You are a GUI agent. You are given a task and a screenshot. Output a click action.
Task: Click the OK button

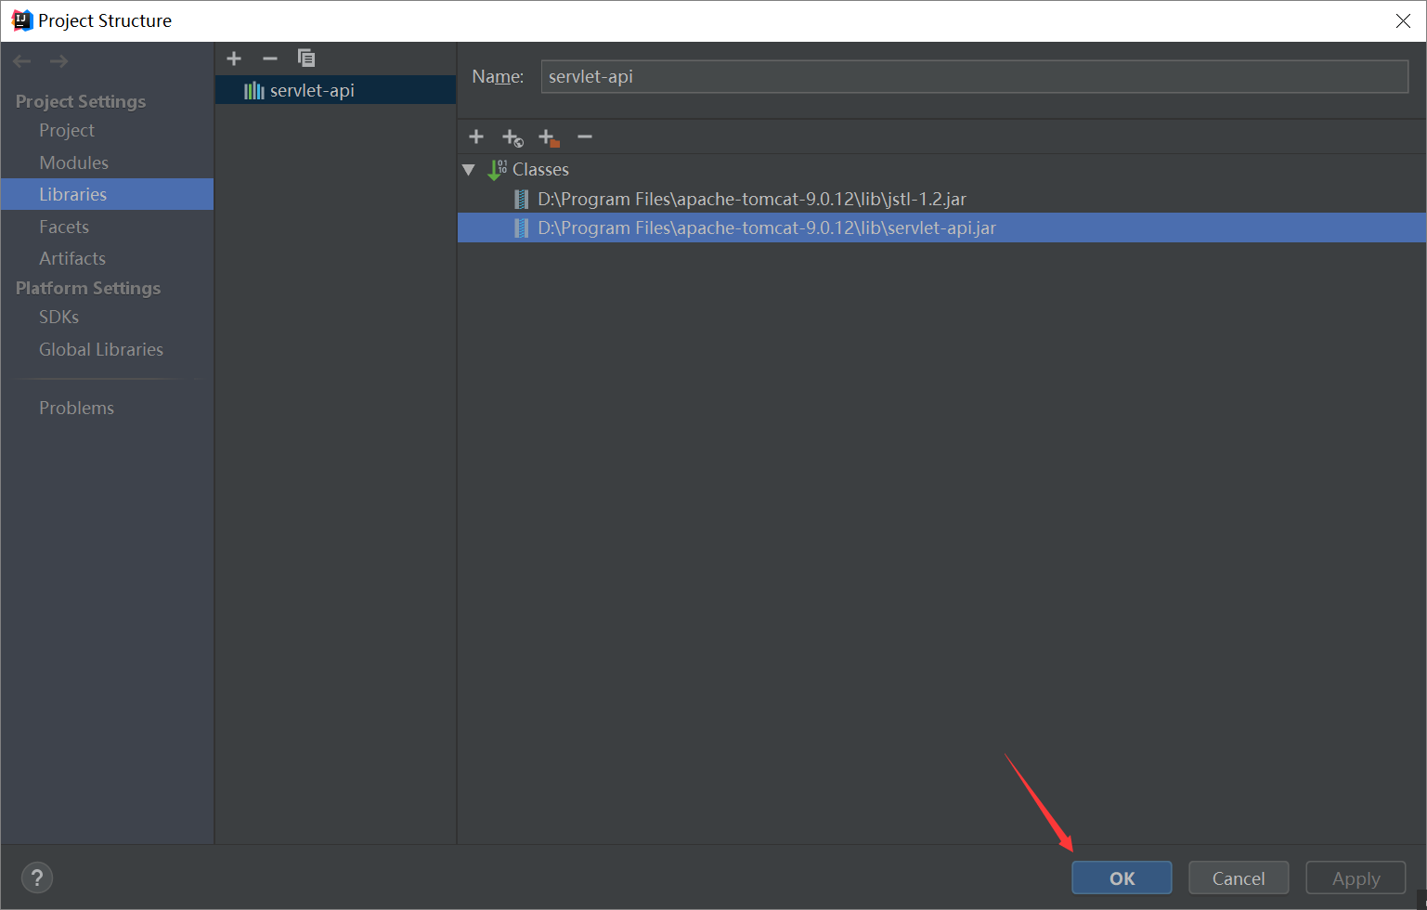(1121, 877)
